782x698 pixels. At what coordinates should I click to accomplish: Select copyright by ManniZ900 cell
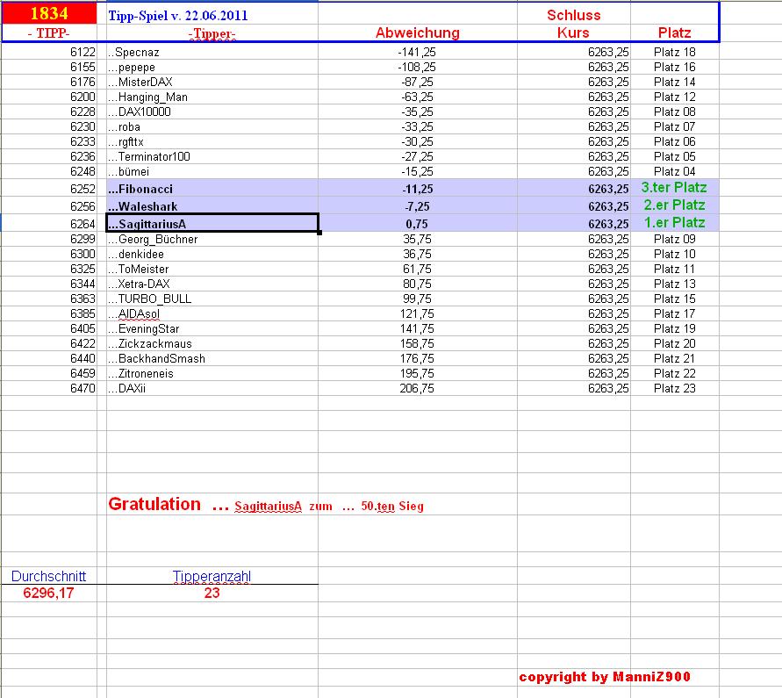click(605, 678)
